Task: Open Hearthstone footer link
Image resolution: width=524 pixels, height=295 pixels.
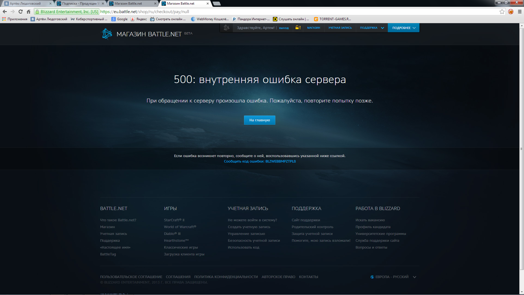Action: [x=176, y=241]
